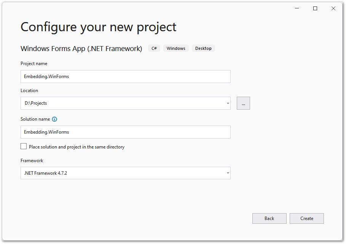Click the Windows platform tag

[176, 48]
